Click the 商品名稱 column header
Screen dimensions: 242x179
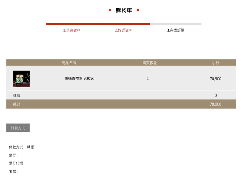(x=69, y=63)
